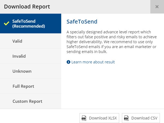Screen dimensions: 164x123
Task: Click the SafeToSend description paragraph
Action: (x=112, y=42)
